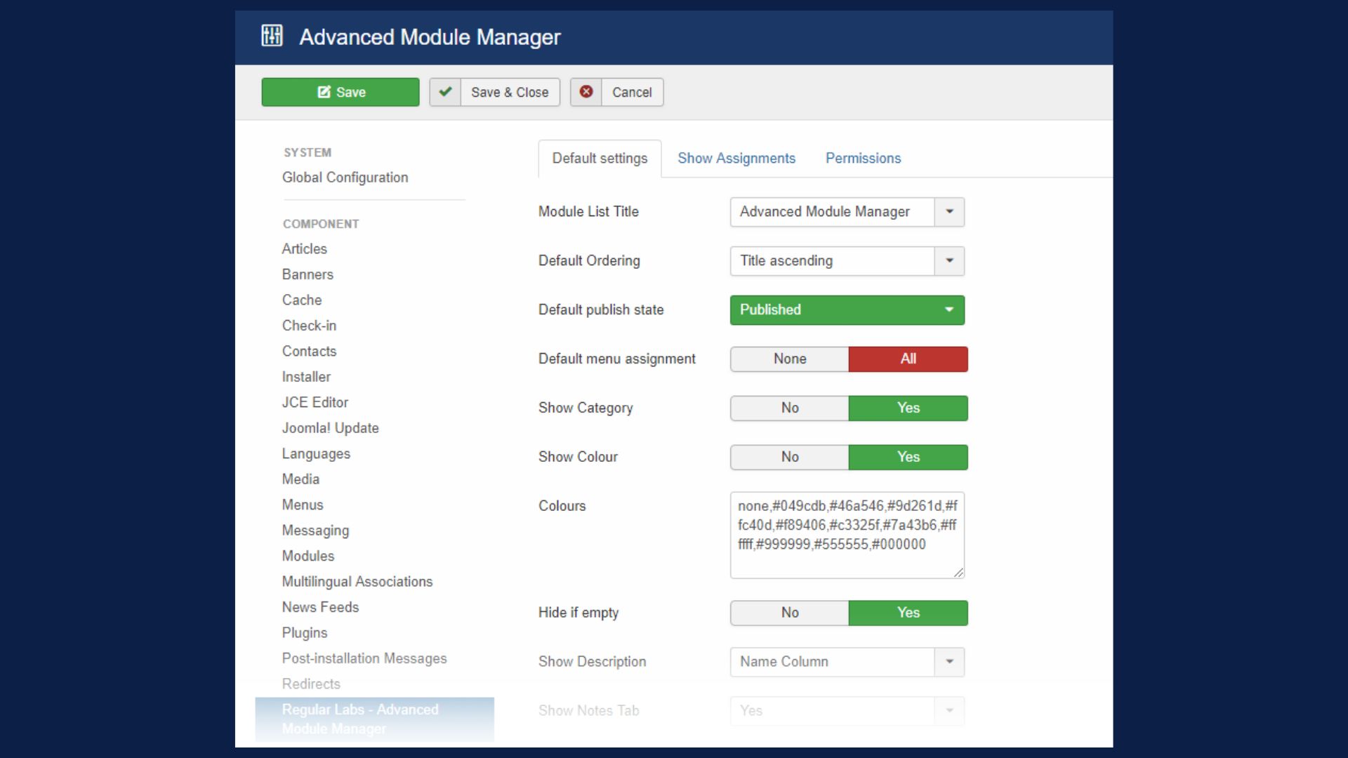Screen dimensions: 1348x758
Task: Set Show Category to Yes
Action: coord(908,408)
